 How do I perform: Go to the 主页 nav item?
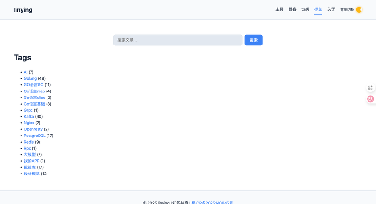tap(279, 9)
